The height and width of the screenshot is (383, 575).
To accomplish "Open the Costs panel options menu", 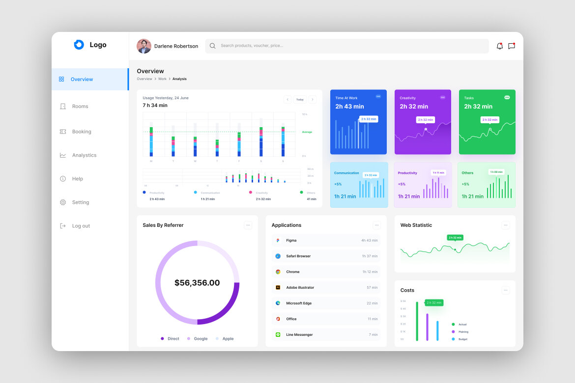I will point(506,290).
